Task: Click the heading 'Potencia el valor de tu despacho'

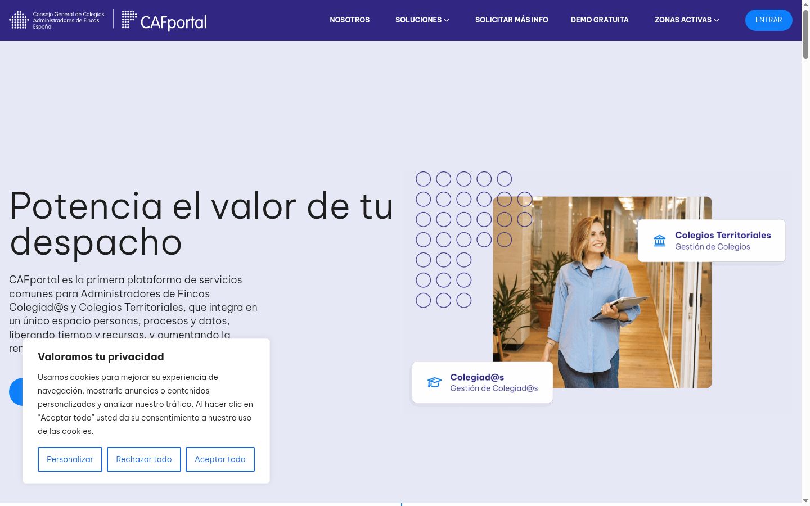Action: [x=201, y=224]
